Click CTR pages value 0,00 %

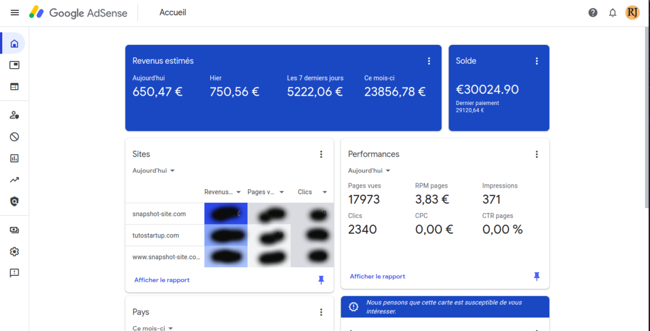tap(503, 229)
